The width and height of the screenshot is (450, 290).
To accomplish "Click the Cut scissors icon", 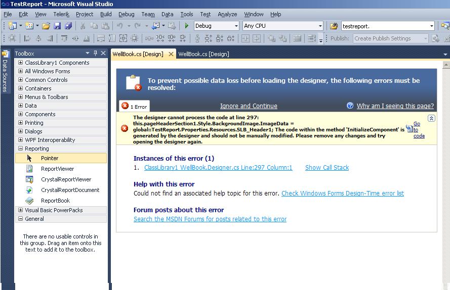I will (x=83, y=26).
